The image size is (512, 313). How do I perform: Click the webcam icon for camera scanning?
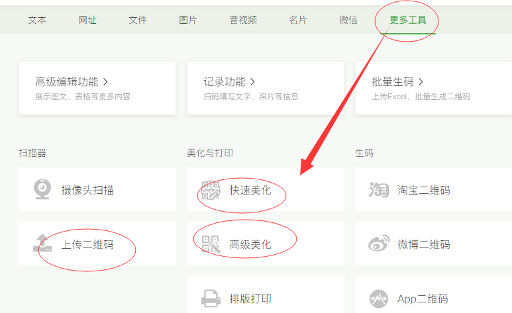(42, 189)
